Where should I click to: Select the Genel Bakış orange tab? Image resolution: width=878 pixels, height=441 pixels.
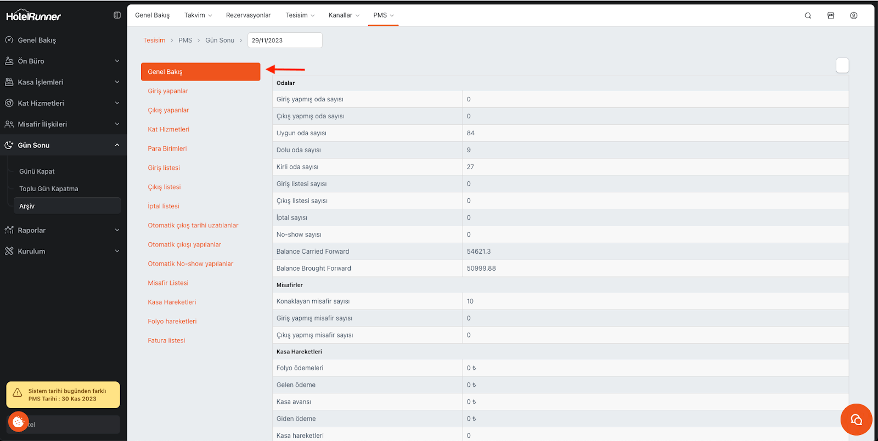(200, 72)
